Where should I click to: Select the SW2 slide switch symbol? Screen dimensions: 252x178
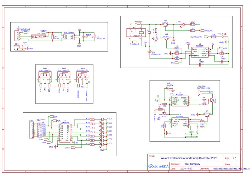[x=64, y=77]
